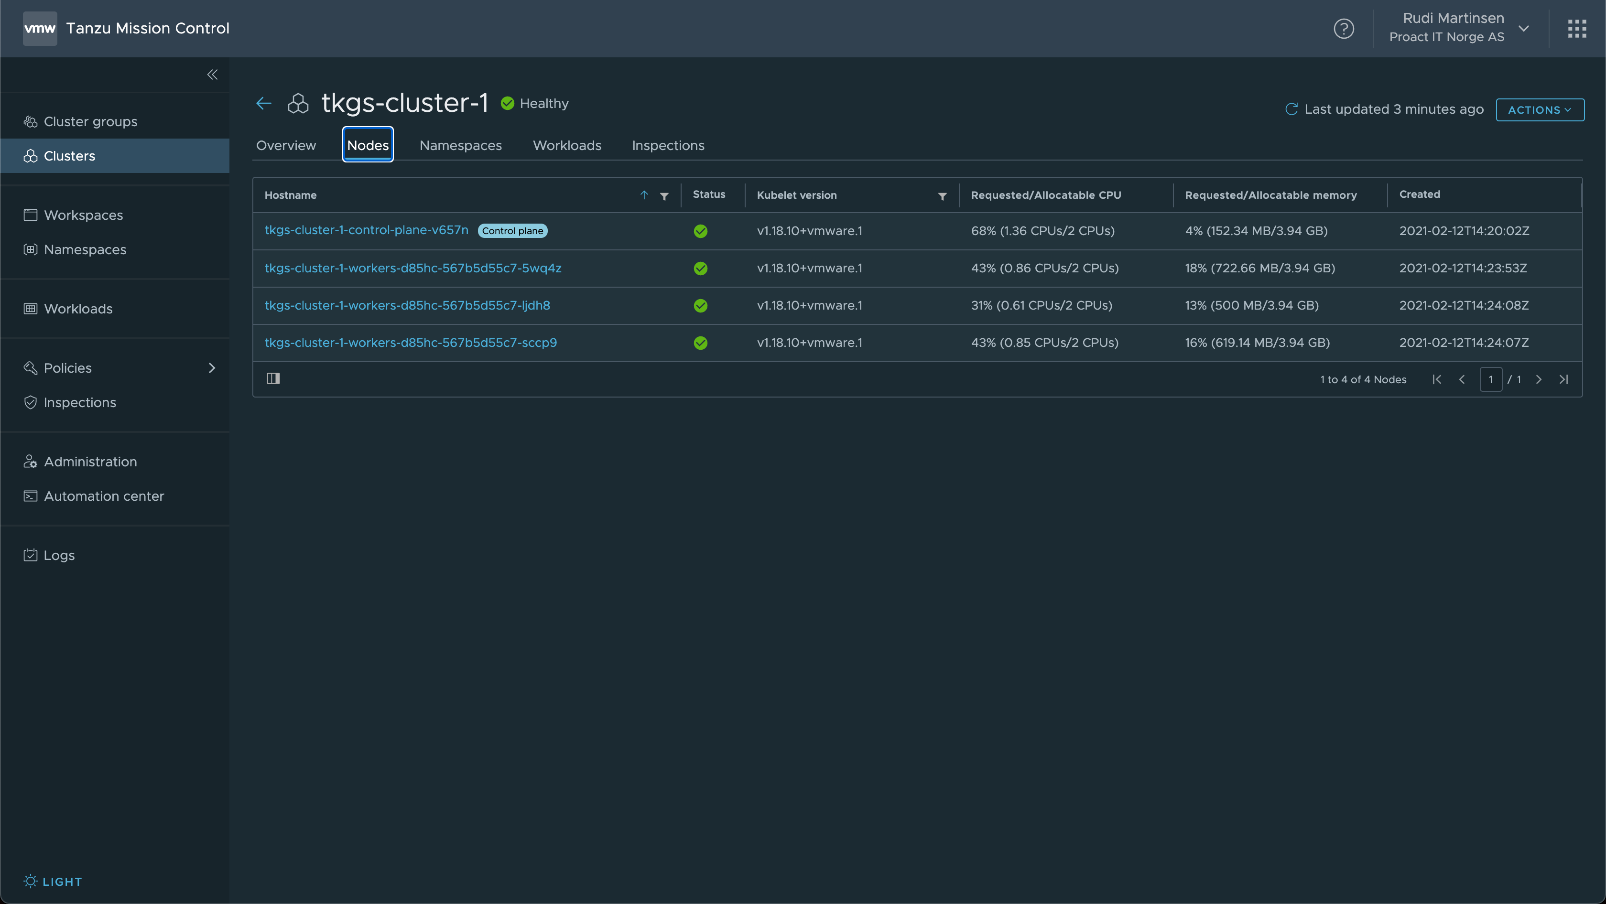Select the Workloads tab
The width and height of the screenshot is (1606, 904).
point(566,144)
